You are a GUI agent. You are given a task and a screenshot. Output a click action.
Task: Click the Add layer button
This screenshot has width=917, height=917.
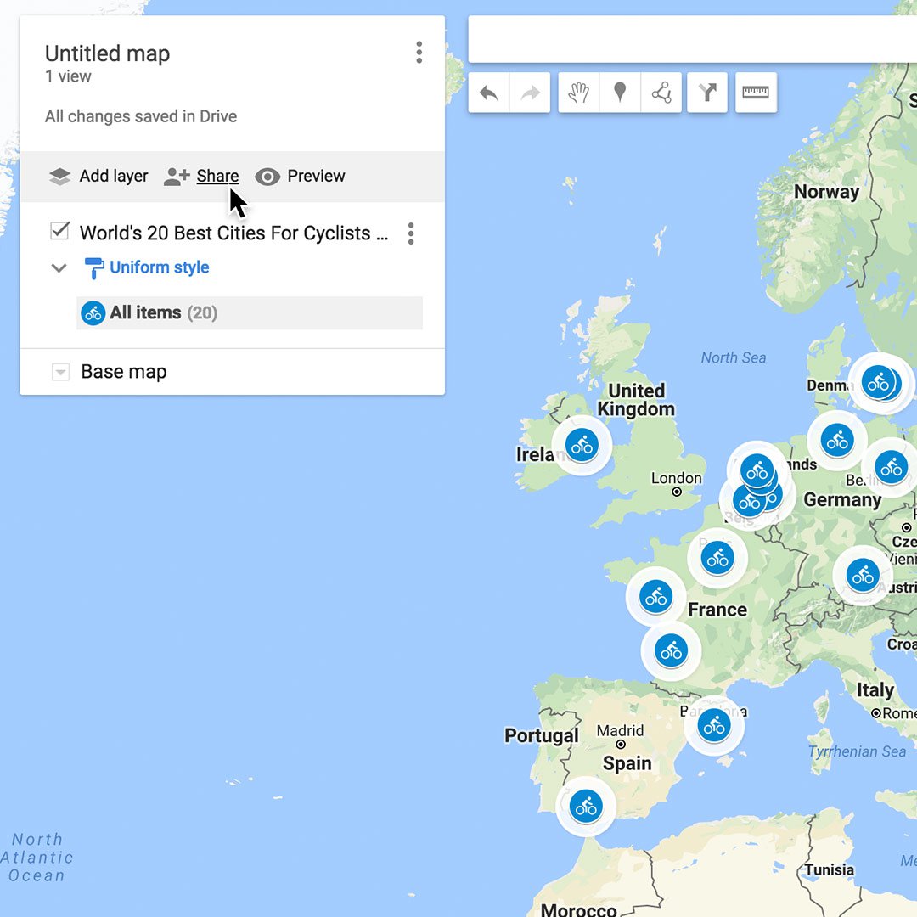[x=98, y=176]
